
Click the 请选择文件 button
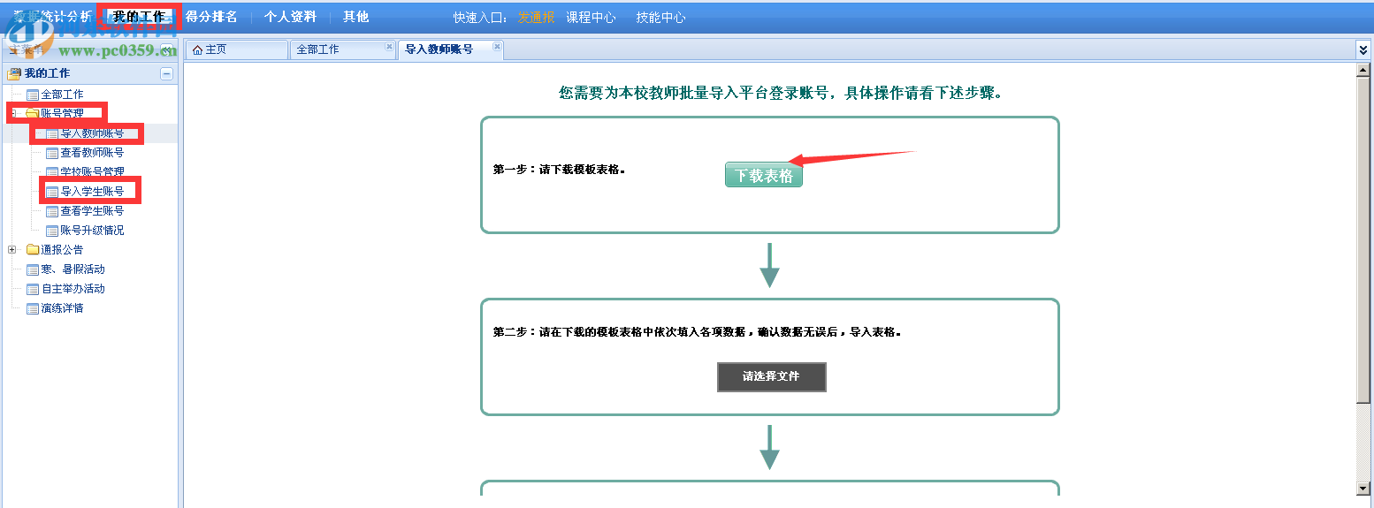pyautogui.click(x=771, y=376)
